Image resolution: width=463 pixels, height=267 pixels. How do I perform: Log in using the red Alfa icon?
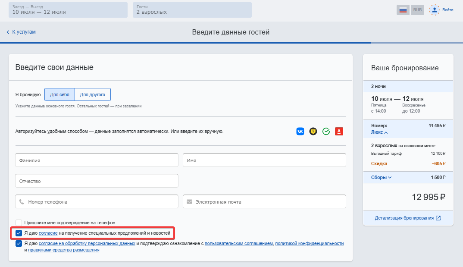click(339, 132)
